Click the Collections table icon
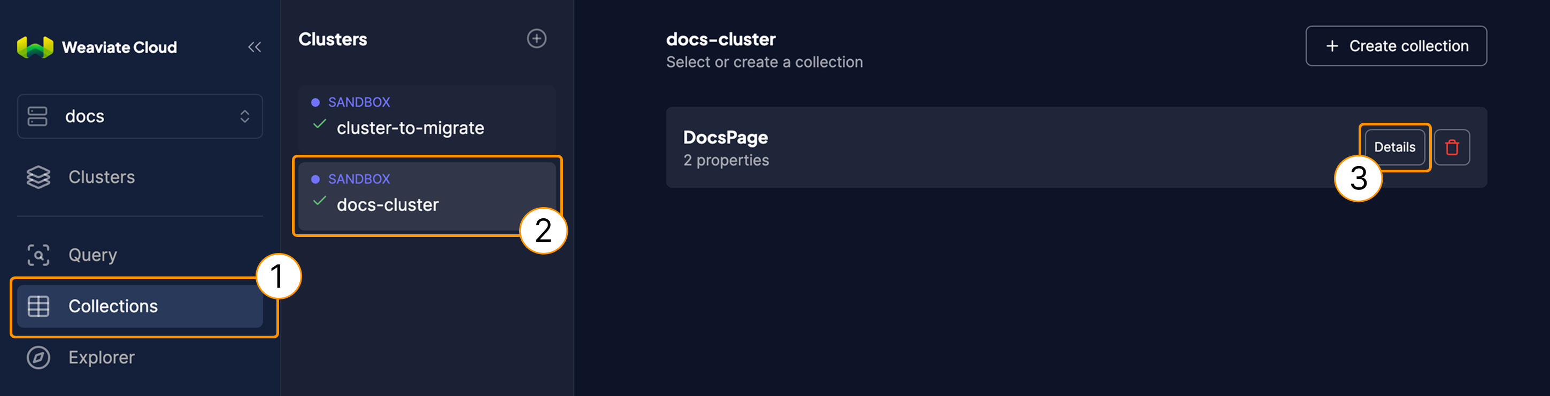The height and width of the screenshot is (396, 1550). pyautogui.click(x=38, y=306)
